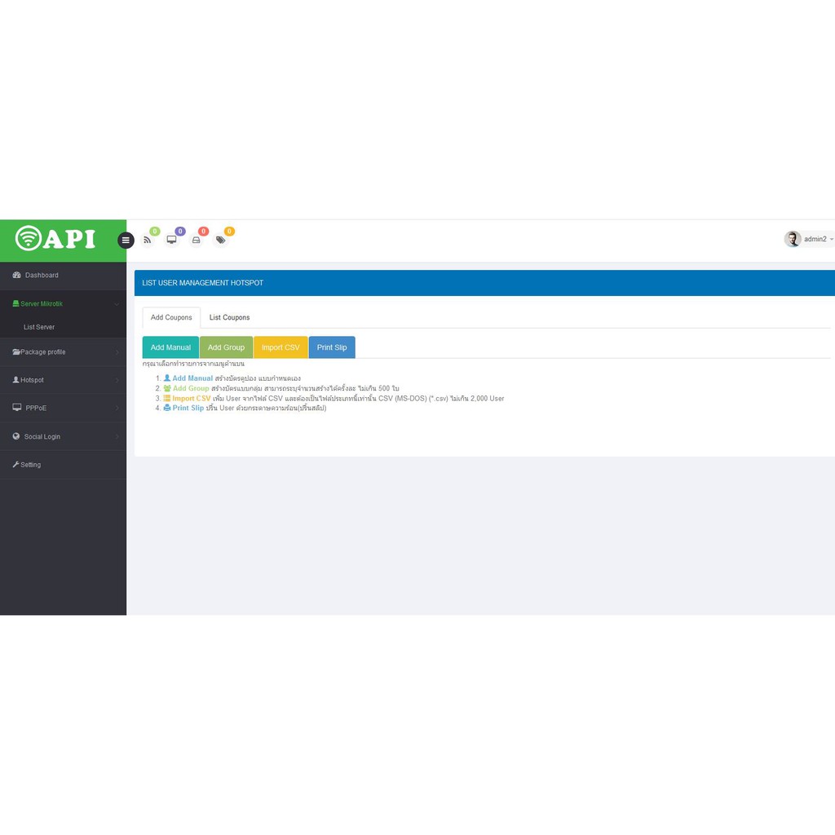The width and height of the screenshot is (835, 835).
Task: Select the Add Coupons tab
Action: [x=171, y=317]
